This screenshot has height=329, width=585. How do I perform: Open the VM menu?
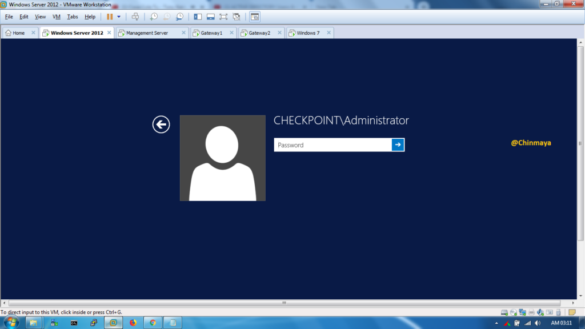tap(57, 17)
